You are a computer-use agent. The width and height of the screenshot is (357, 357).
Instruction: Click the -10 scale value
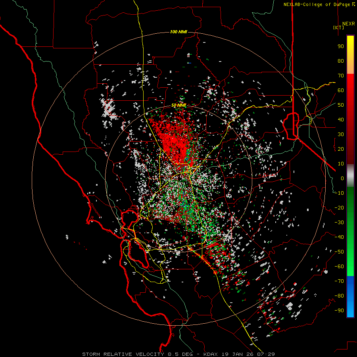(339, 193)
